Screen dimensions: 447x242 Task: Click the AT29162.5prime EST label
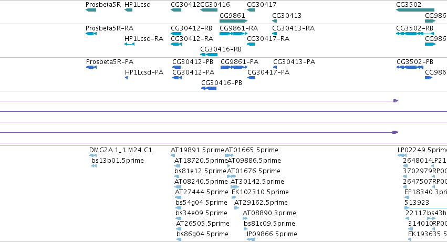(261, 203)
